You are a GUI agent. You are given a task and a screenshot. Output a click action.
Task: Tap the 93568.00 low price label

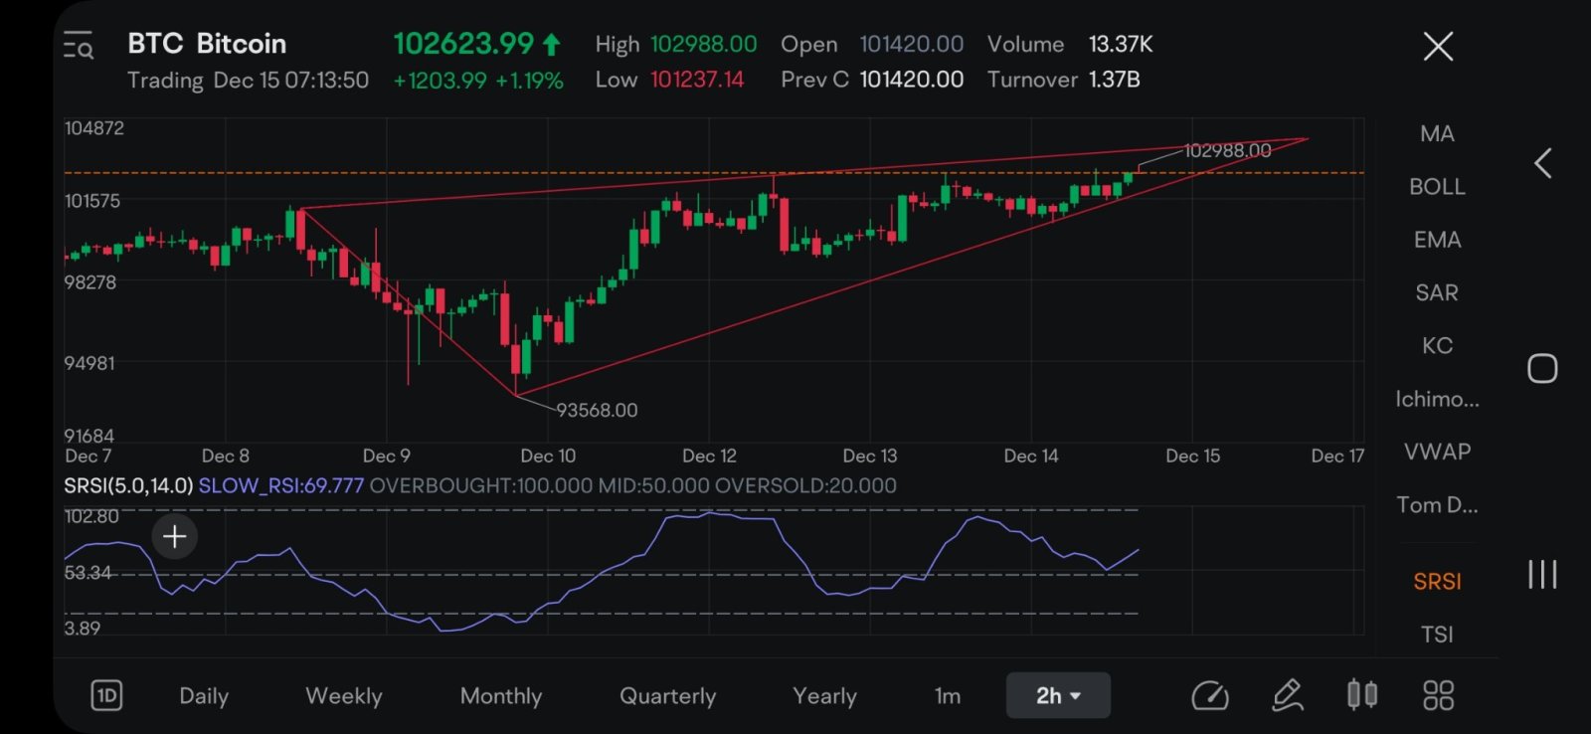point(597,410)
